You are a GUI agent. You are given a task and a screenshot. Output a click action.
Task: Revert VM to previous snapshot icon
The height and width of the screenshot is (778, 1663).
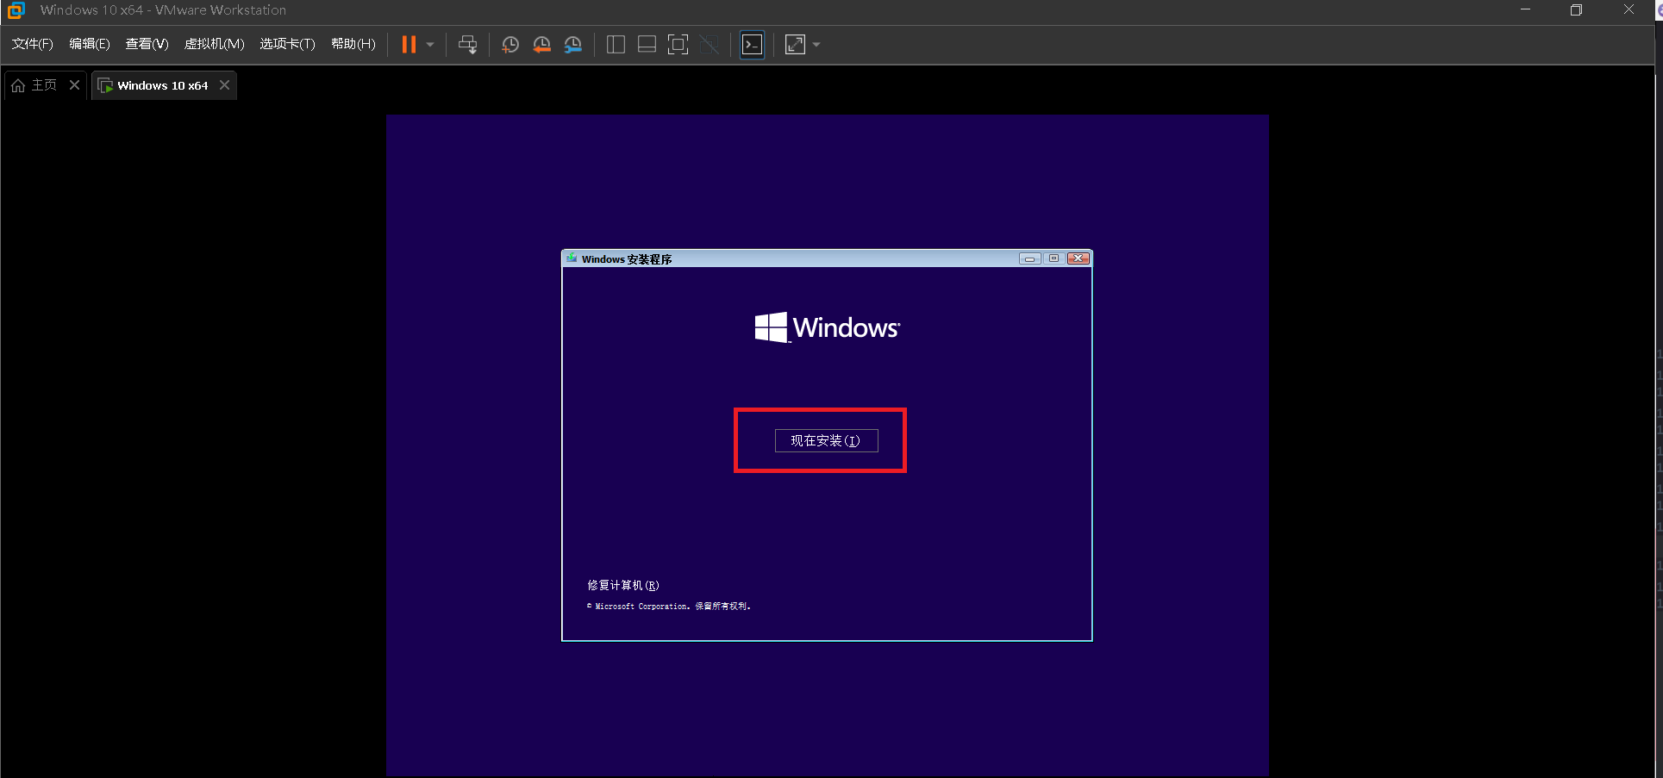click(x=541, y=45)
